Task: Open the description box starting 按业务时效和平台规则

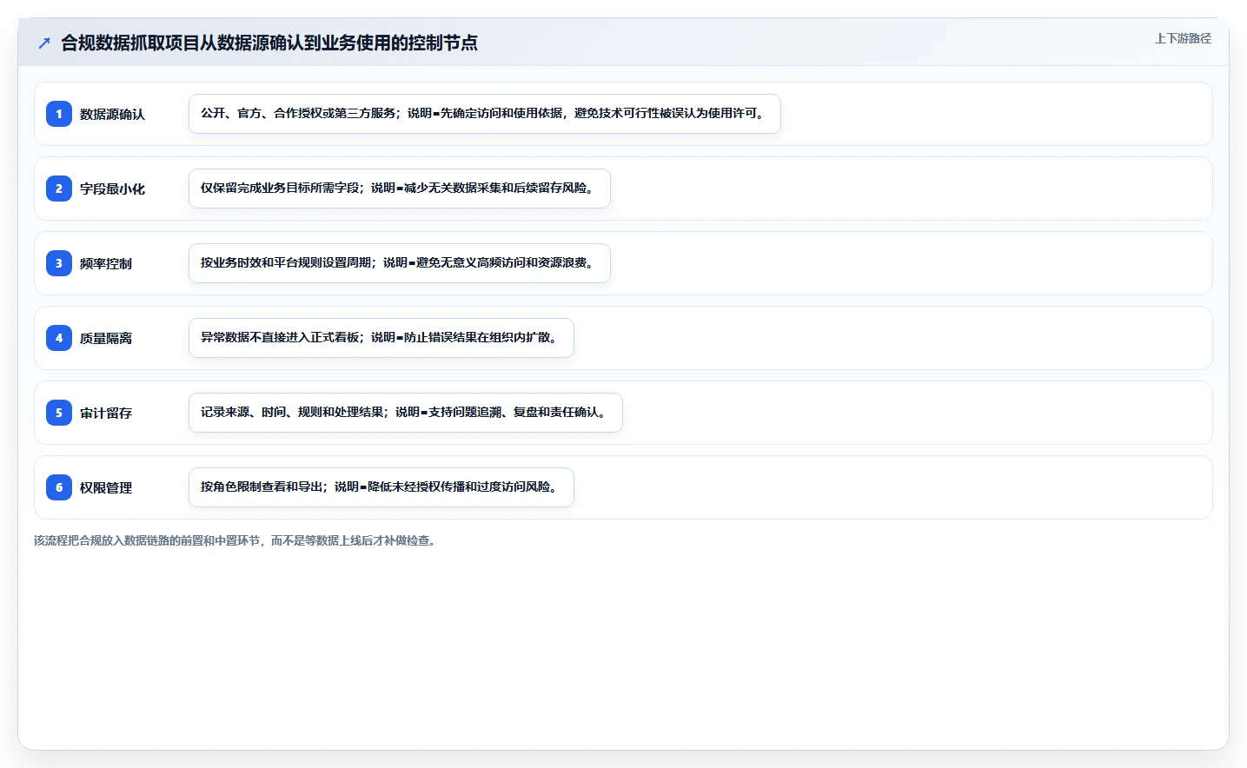Action: [400, 263]
